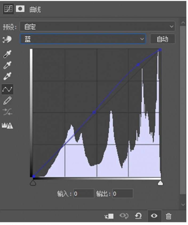The height and width of the screenshot is (225, 188).
Task: Click the panel scrollbar down arrow
Action: click(x=183, y=205)
